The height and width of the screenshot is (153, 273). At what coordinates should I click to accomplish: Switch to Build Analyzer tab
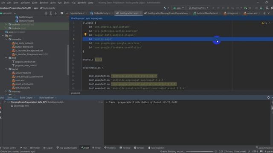click(46, 98)
